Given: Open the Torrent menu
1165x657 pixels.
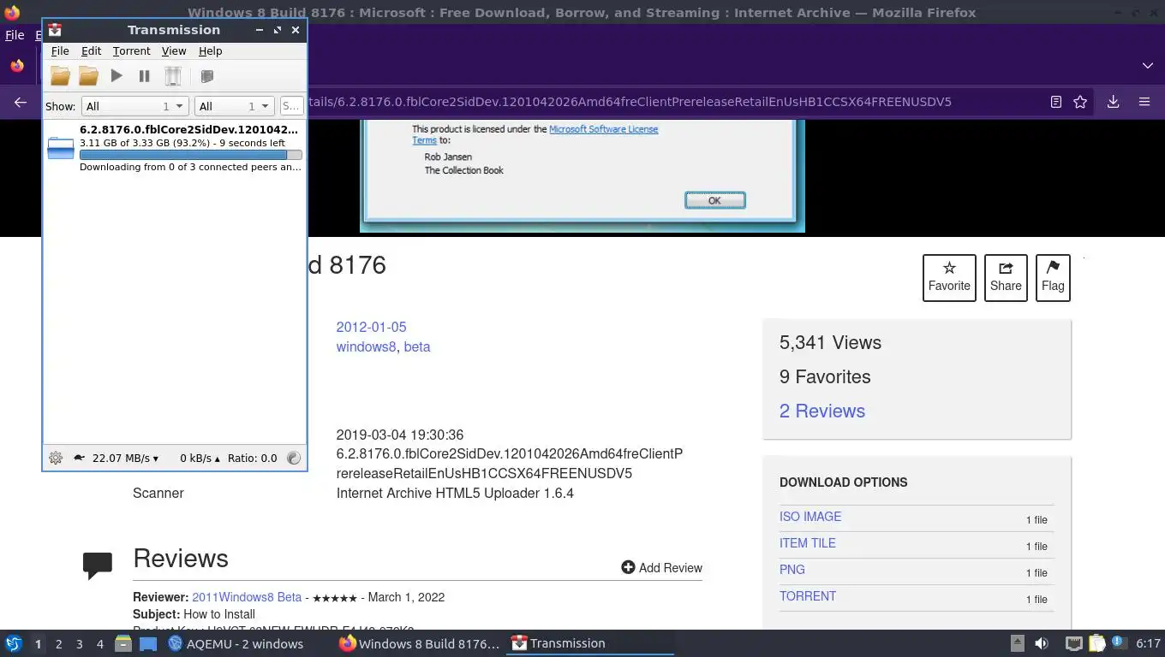Looking at the screenshot, I should (x=131, y=51).
